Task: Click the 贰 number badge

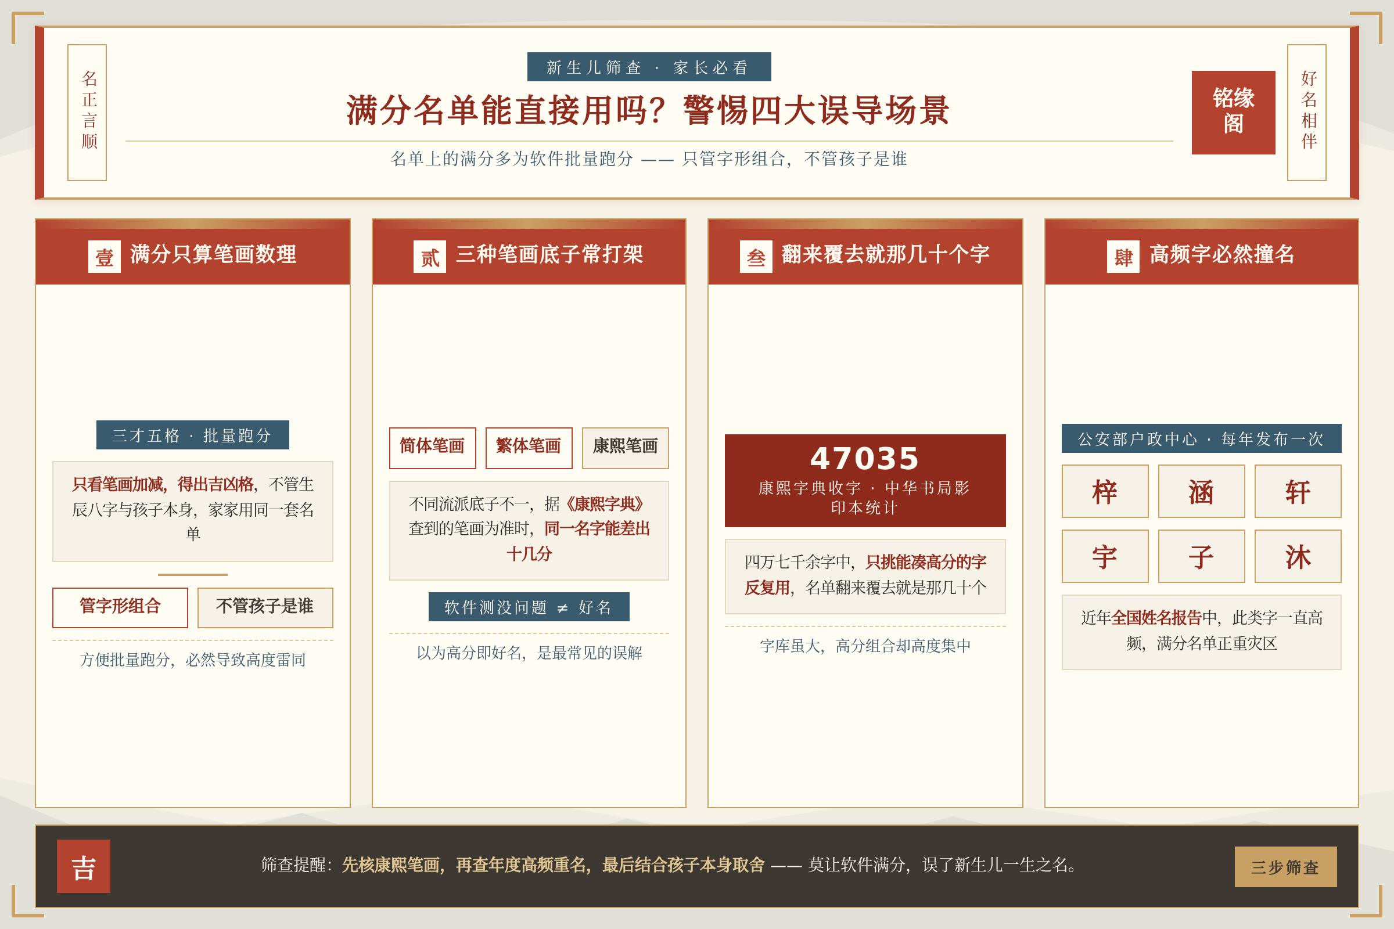Action: tap(430, 257)
